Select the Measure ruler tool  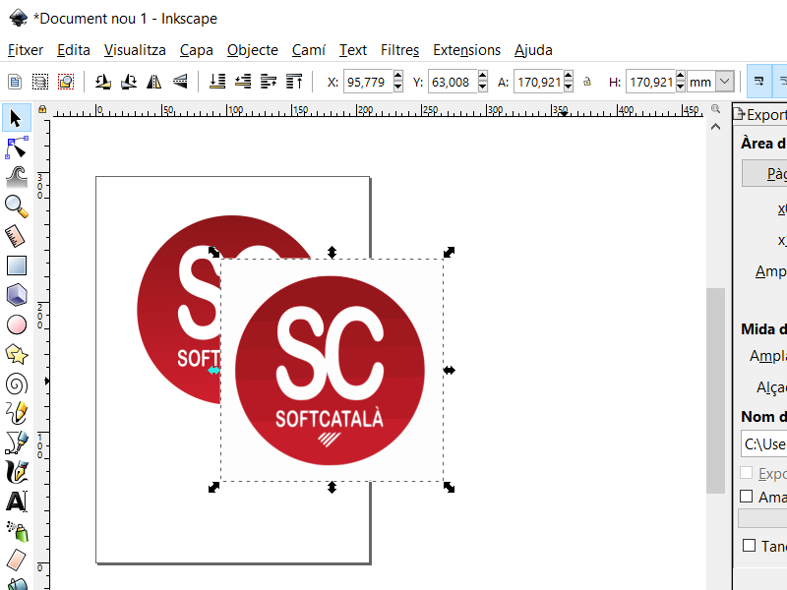tap(16, 236)
